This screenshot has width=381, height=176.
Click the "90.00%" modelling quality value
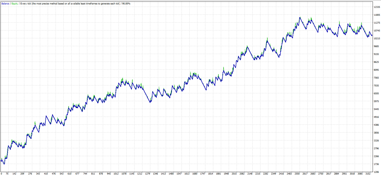click(126, 4)
